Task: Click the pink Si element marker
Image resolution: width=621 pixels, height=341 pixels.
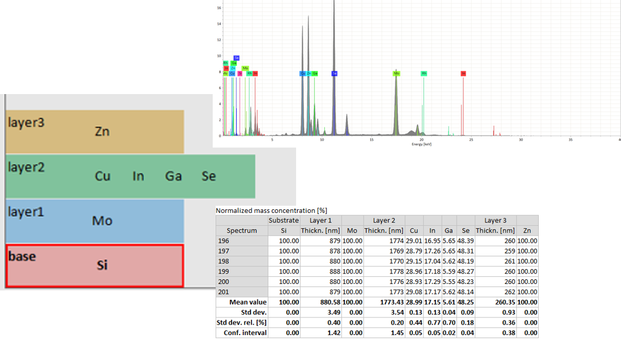Action: 240,73
